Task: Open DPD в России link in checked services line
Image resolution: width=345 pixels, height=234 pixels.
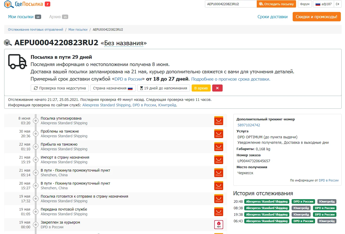Action: [x=144, y=105]
